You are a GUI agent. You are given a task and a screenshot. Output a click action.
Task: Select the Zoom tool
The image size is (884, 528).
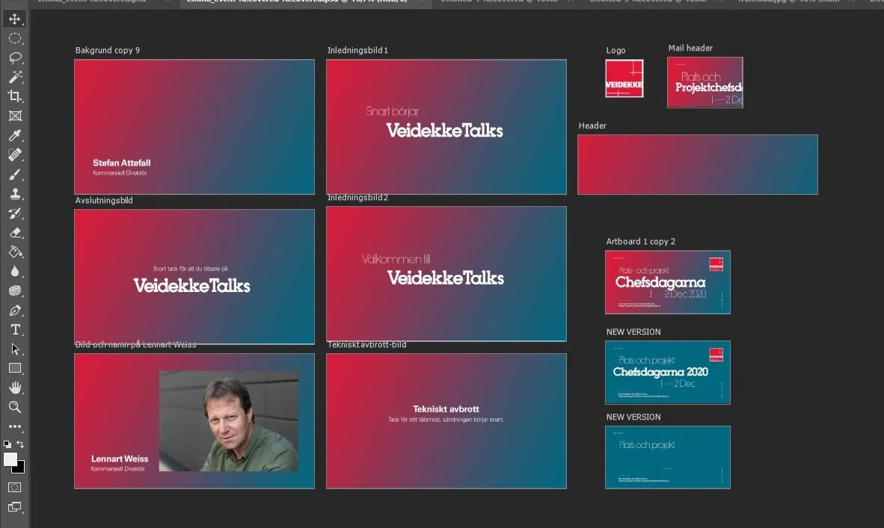pyautogui.click(x=15, y=407)
